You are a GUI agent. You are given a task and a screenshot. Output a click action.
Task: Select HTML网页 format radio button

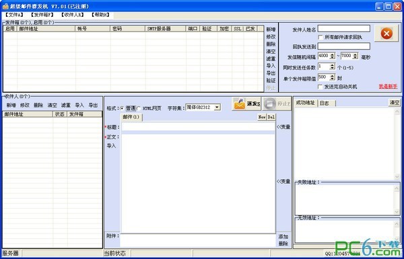point(139,108)
